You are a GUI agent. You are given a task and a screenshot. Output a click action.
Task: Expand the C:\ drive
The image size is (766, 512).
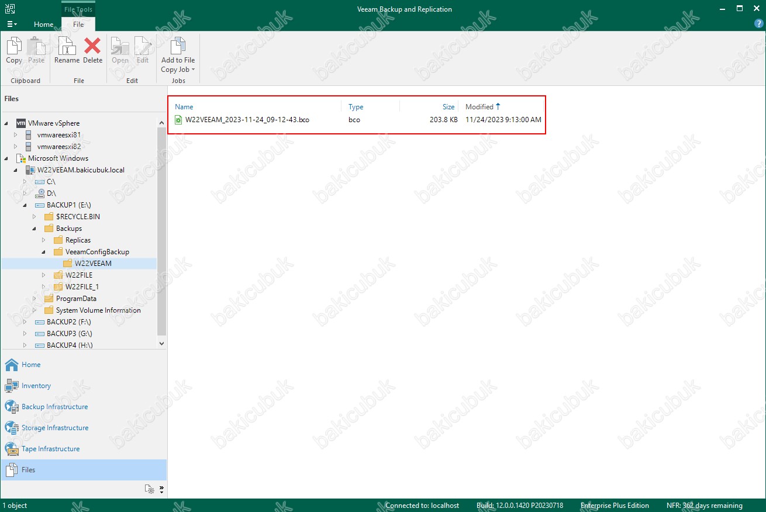pyautogui.click(x=25, y=182)
